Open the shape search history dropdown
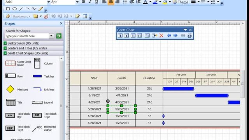This screenshot has height=140, width=249. pos(51,36)
